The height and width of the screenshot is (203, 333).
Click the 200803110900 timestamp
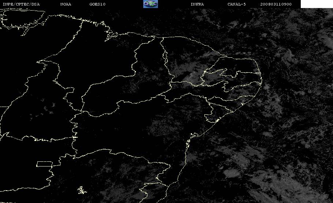pos(276,4)
